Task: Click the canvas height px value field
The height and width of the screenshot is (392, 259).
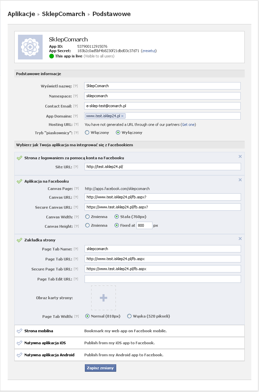Action: pos(144,225)
